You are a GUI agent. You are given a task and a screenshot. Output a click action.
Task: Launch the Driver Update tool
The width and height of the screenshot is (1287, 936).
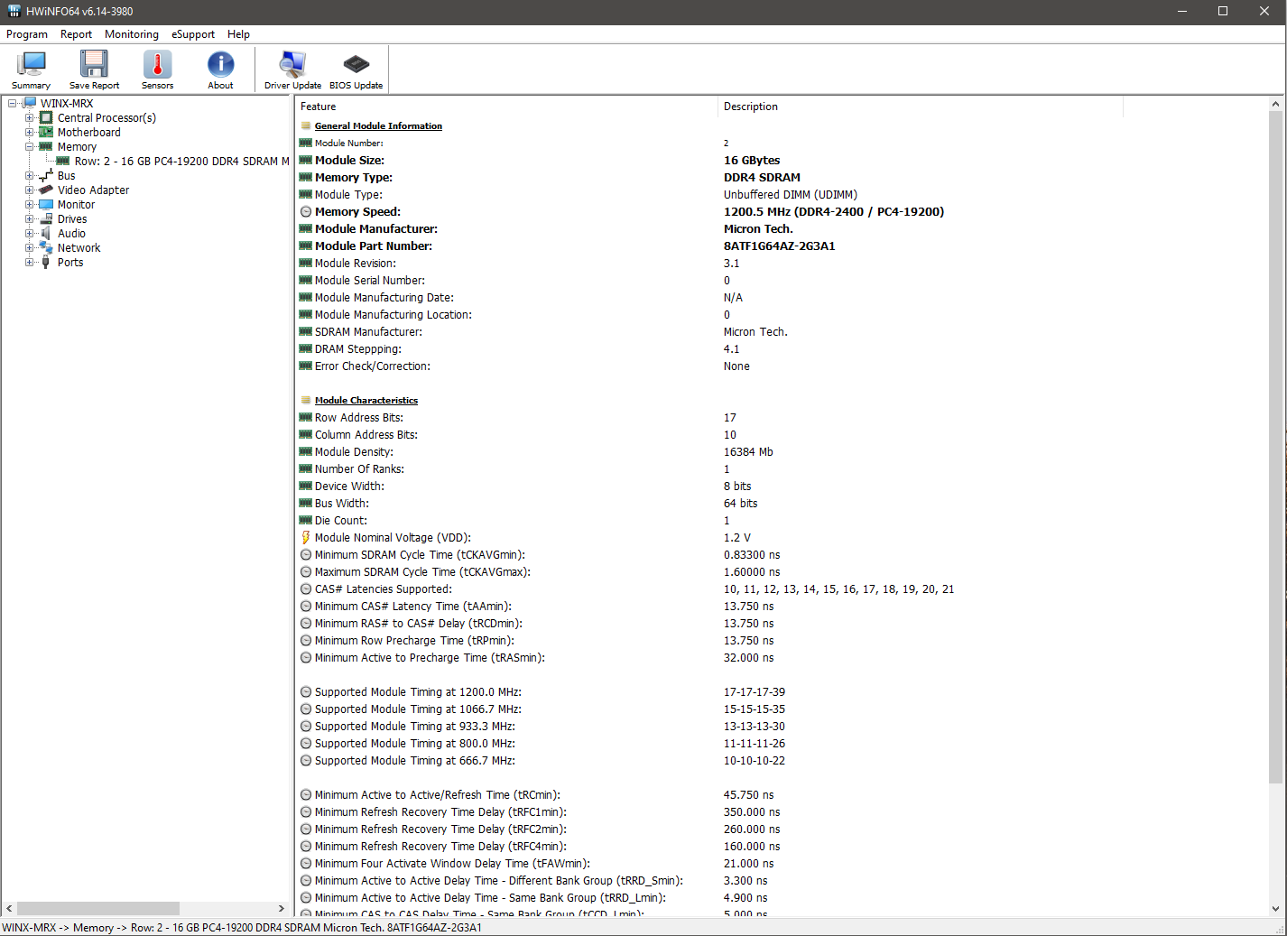[292, 70]
